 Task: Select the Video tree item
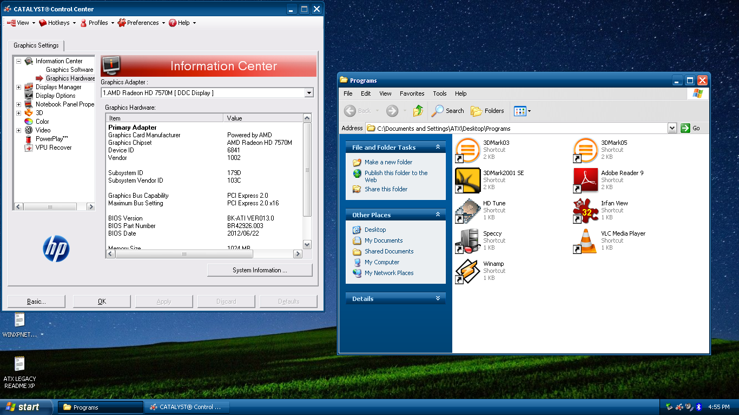pos(43,130)
